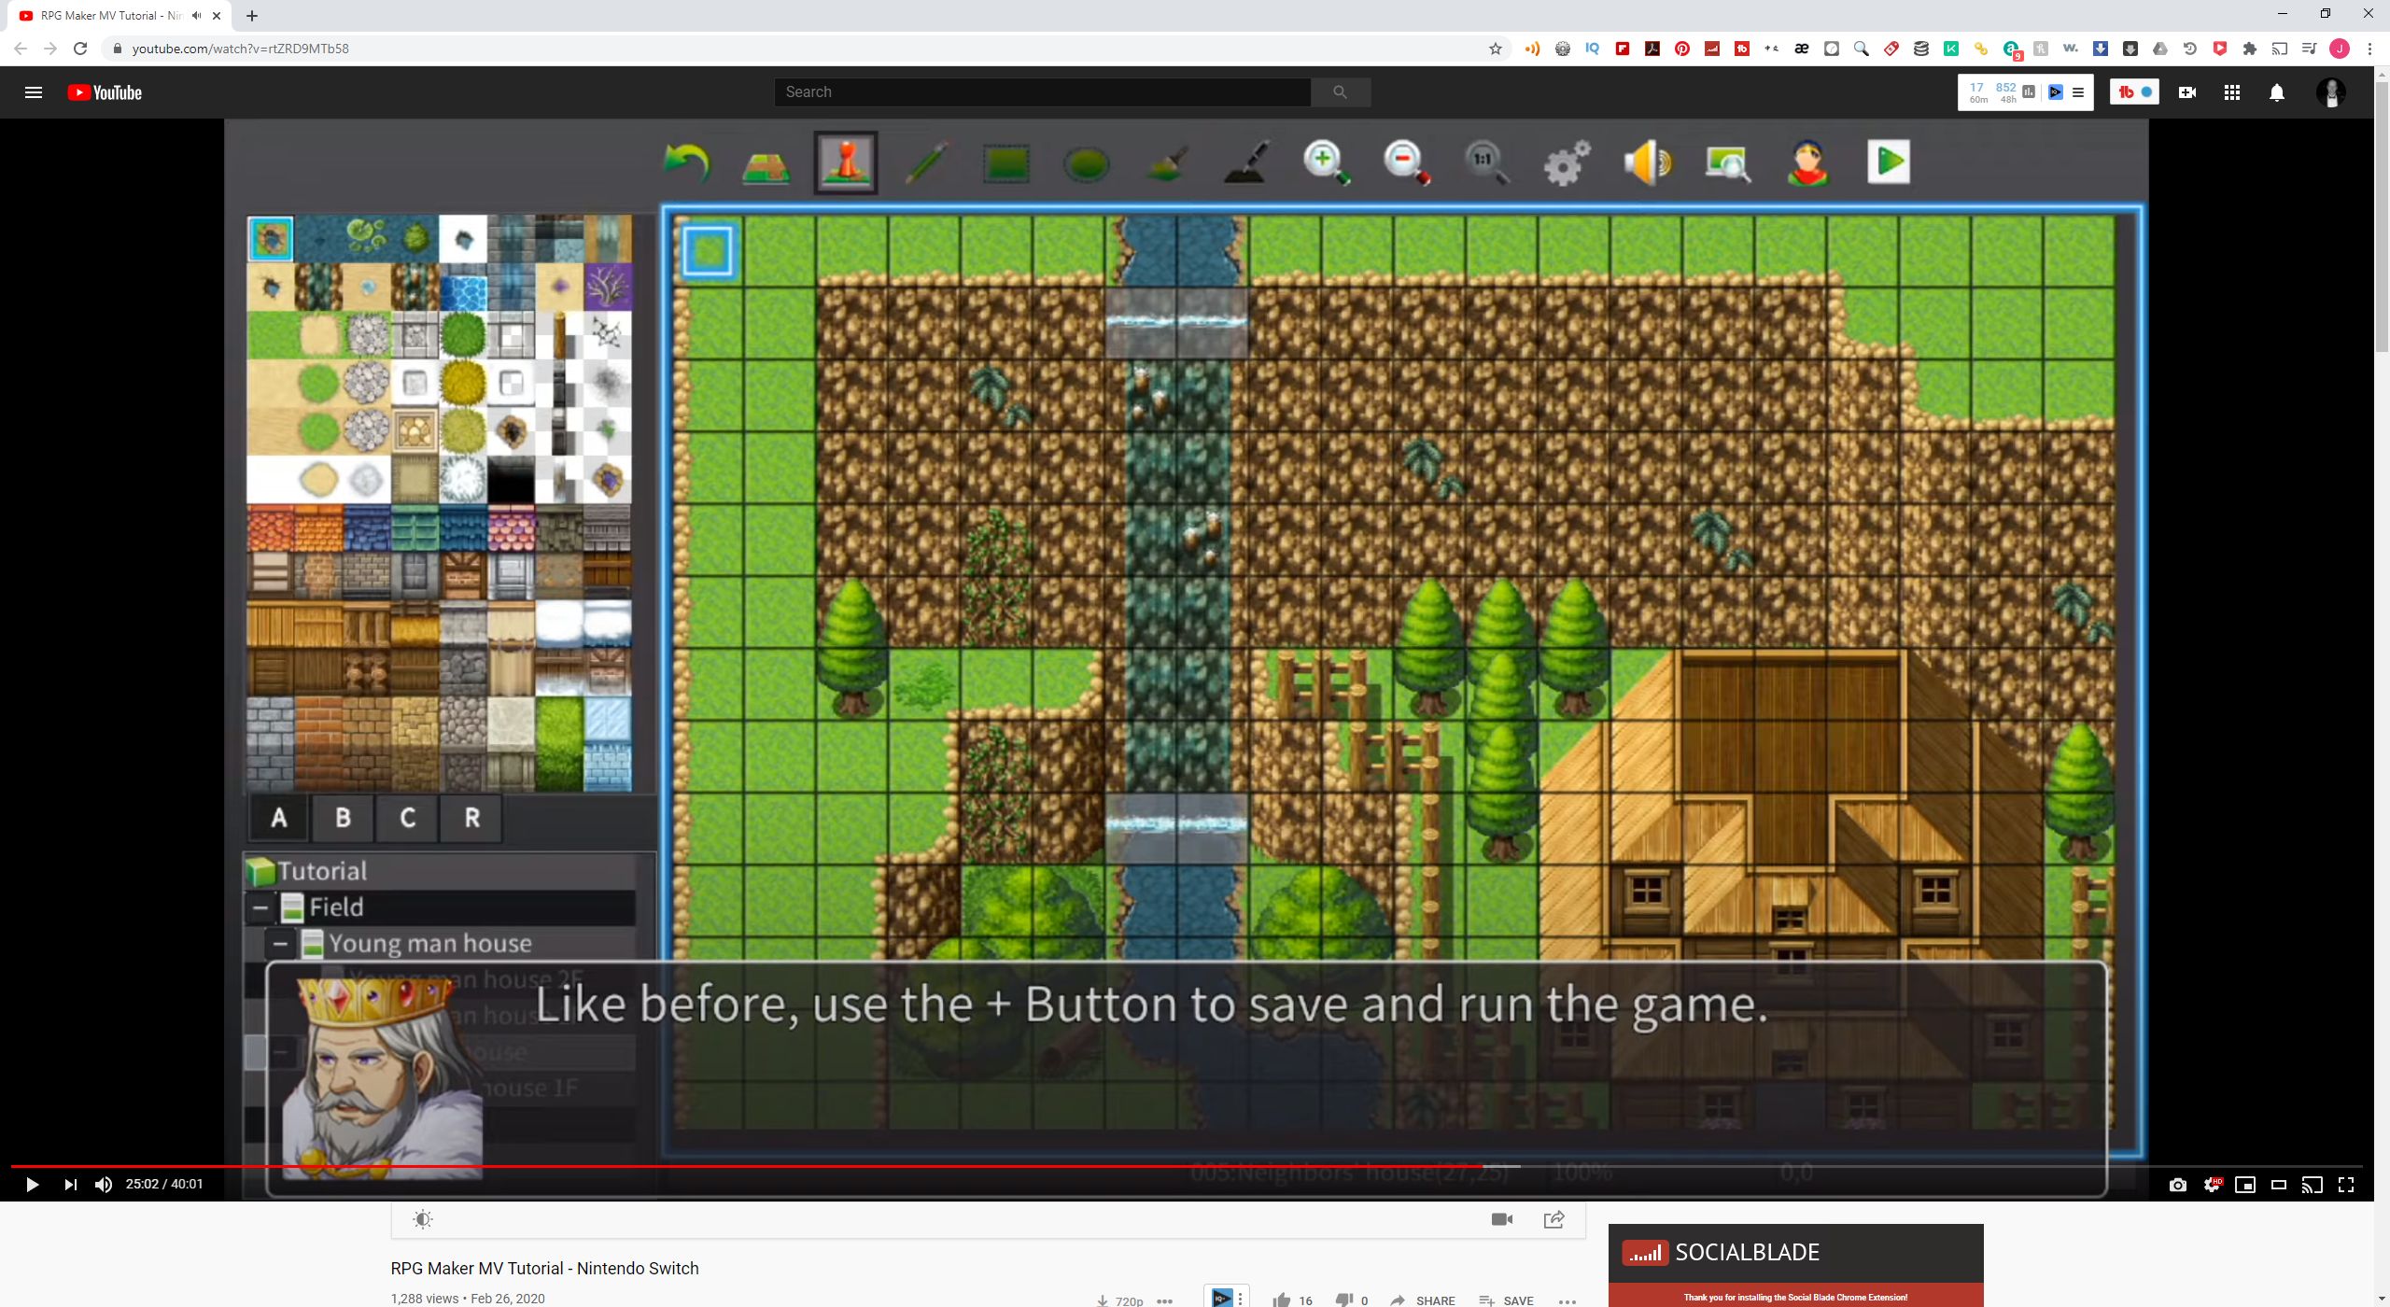Click the Pinterest extension icon
Screen dimensions: 2390x1307
(1682, 49)
